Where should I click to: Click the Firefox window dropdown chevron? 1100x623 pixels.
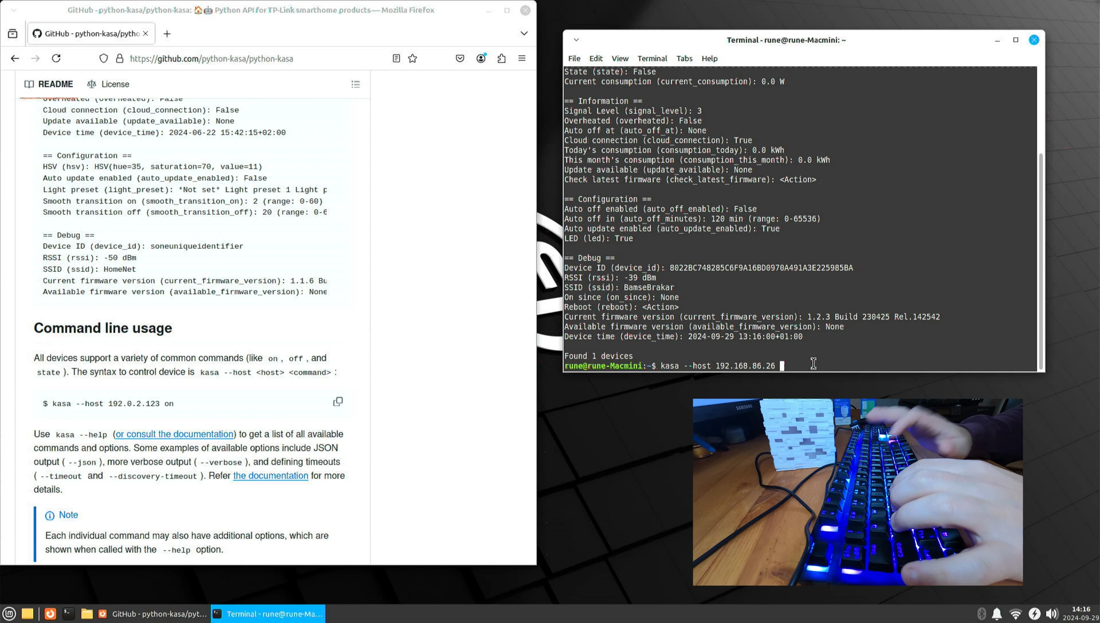pos(14,10)
